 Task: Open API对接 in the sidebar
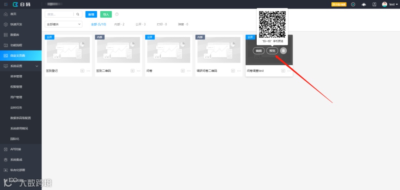21,149
